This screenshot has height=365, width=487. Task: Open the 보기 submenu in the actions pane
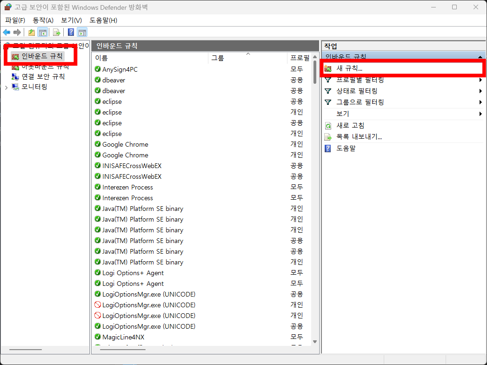403,114
